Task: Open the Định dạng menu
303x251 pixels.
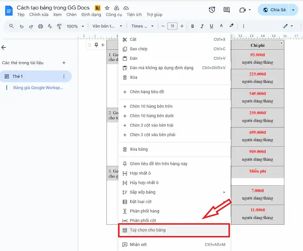Action: point(91,15)
